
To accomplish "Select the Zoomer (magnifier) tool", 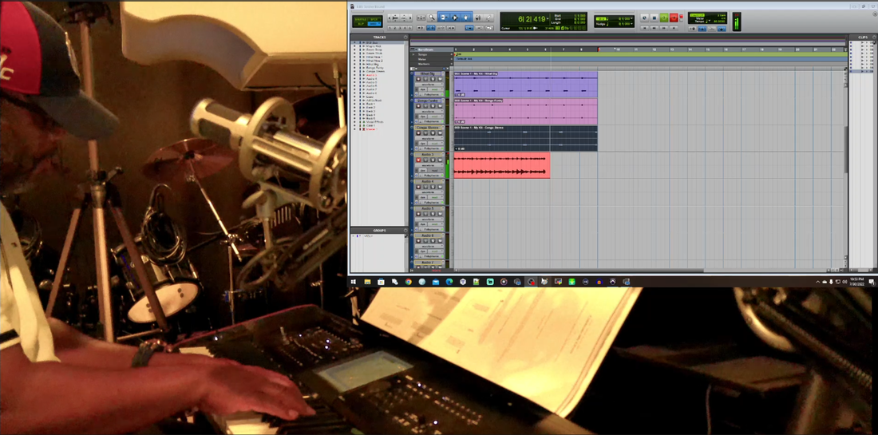I will click(x=432, y=18).
